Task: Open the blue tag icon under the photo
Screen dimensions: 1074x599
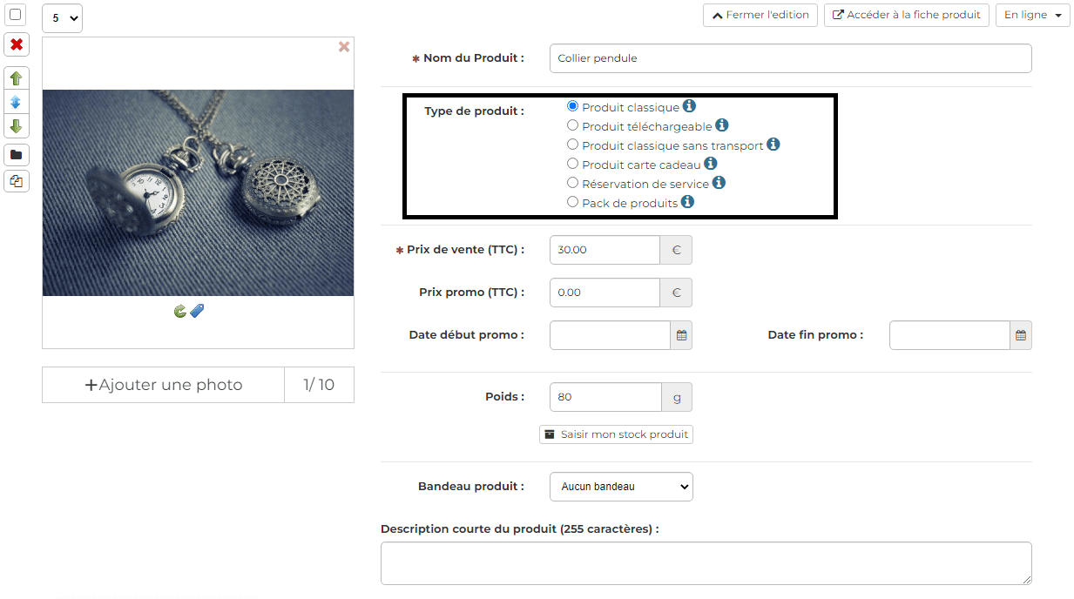Action: coord(196,310)
